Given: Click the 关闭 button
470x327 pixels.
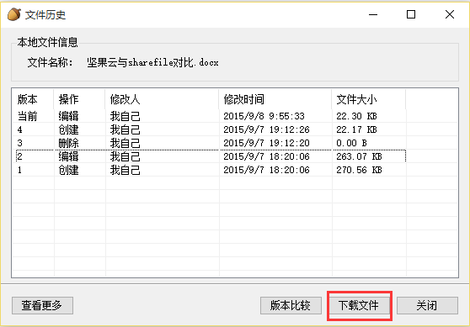Looking at the screenshot, I should 427,305.
